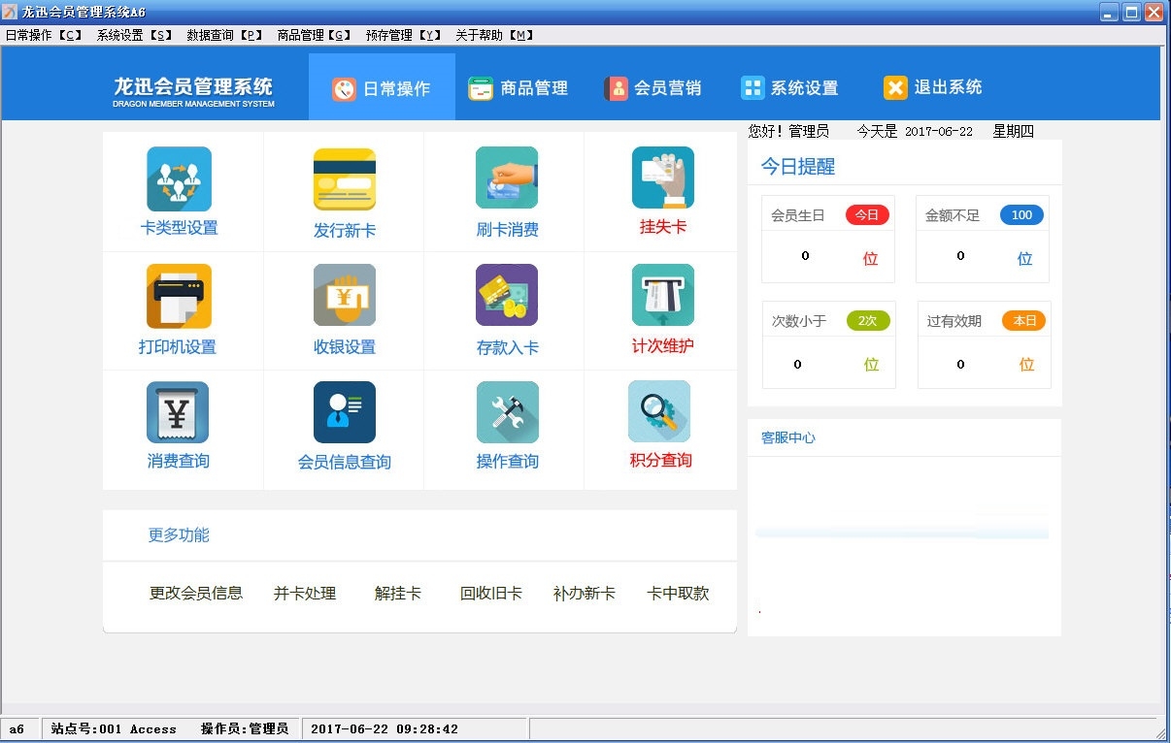Open the 日常操作【C】 menu in menu bar
Image resolution: width=1171 pixels, height=743 pixels.
click(44, 35)
